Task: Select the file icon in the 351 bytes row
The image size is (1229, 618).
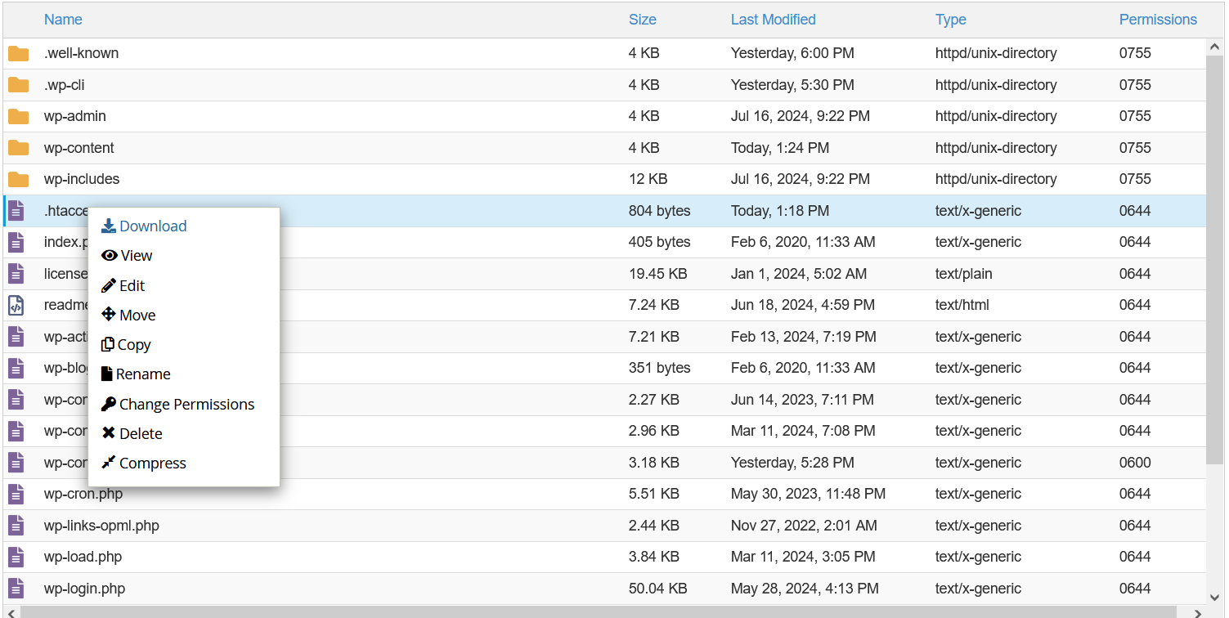Action: pyautogui.click(x=16, y=369)
